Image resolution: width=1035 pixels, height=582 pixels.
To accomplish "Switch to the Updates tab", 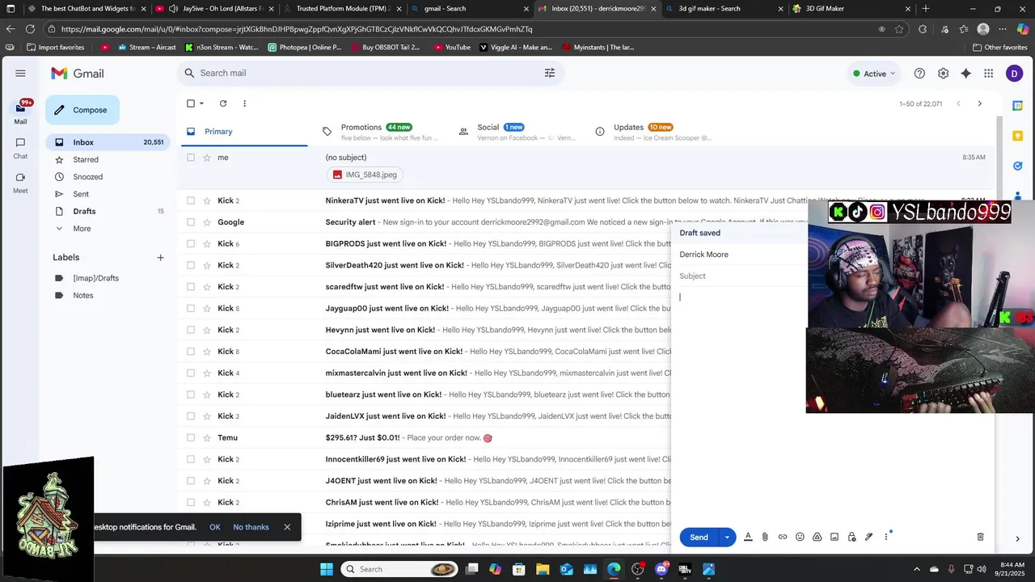I will click(655, 132).
